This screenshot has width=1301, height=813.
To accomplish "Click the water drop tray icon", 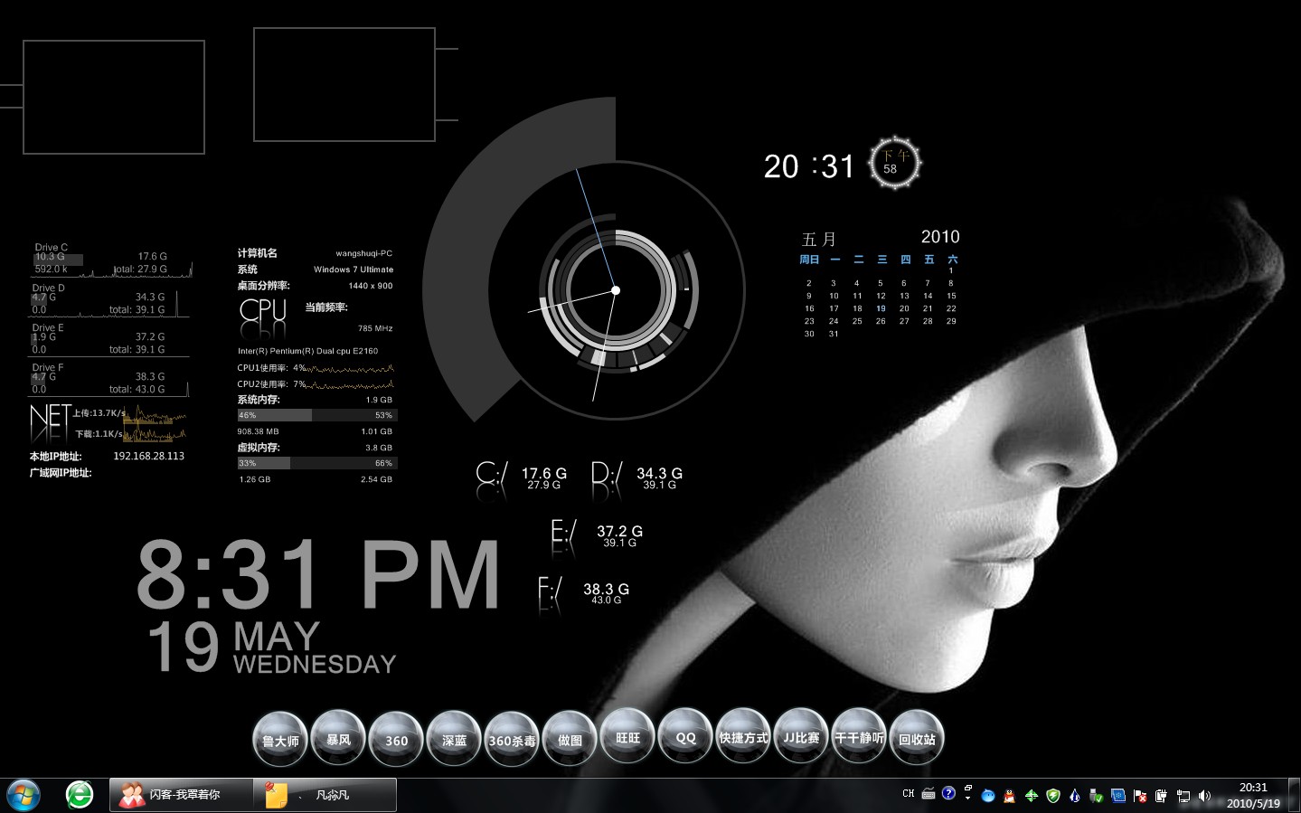I will coord(1074,796).
